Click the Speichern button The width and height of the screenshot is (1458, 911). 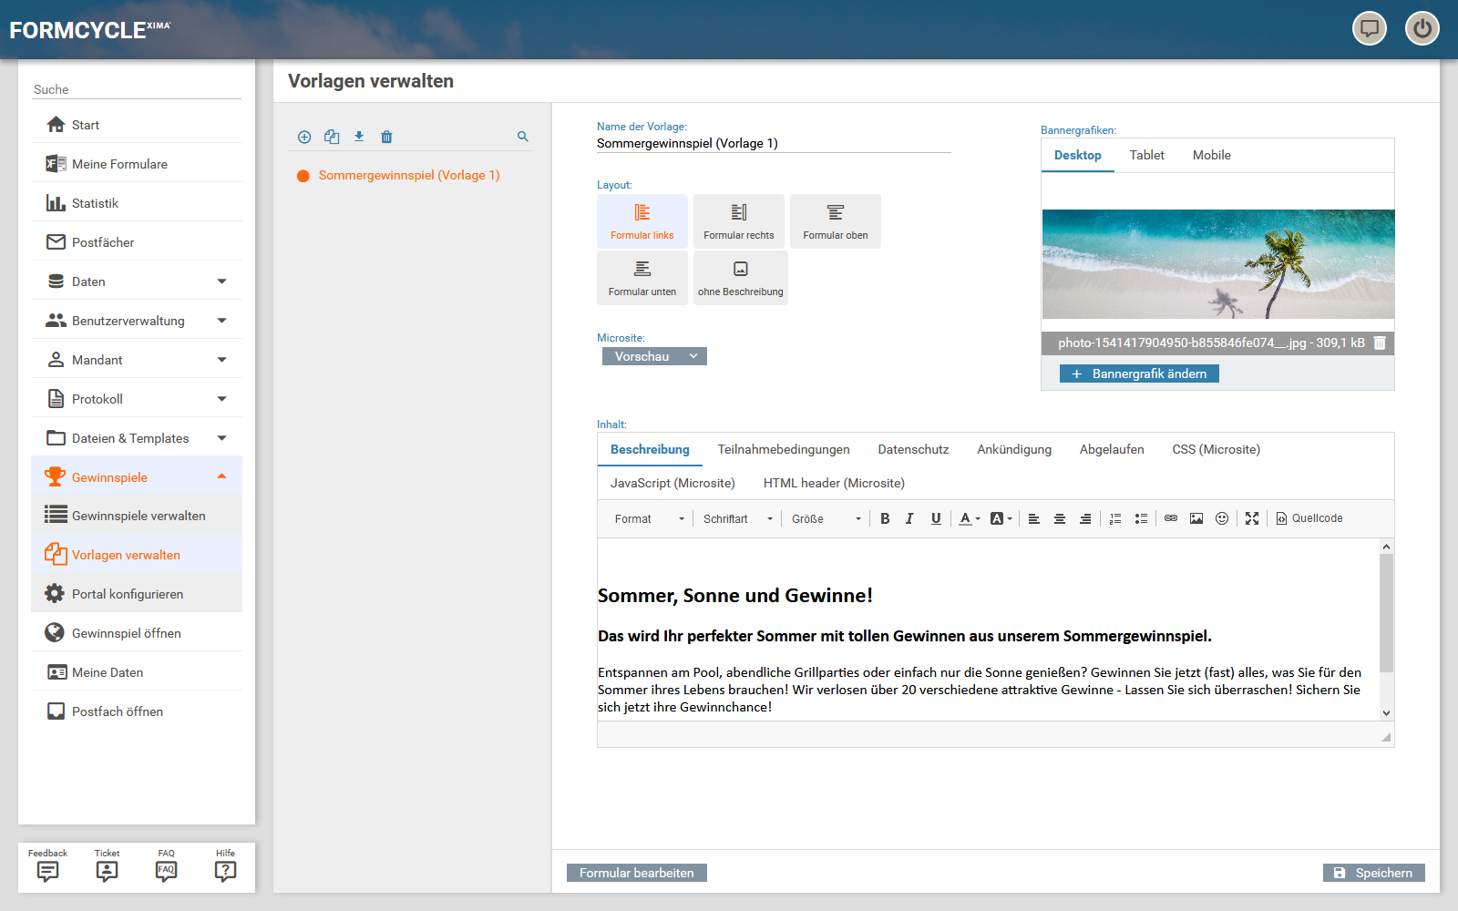click(1373, 873)
